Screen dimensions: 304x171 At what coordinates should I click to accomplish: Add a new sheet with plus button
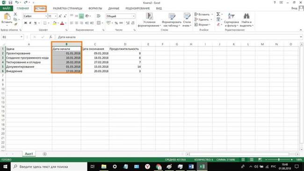(44, 154)
